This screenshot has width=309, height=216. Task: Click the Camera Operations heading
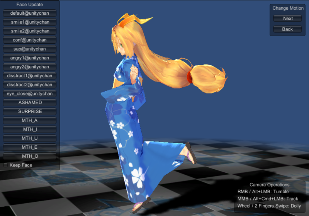click(x=269, y=185)
